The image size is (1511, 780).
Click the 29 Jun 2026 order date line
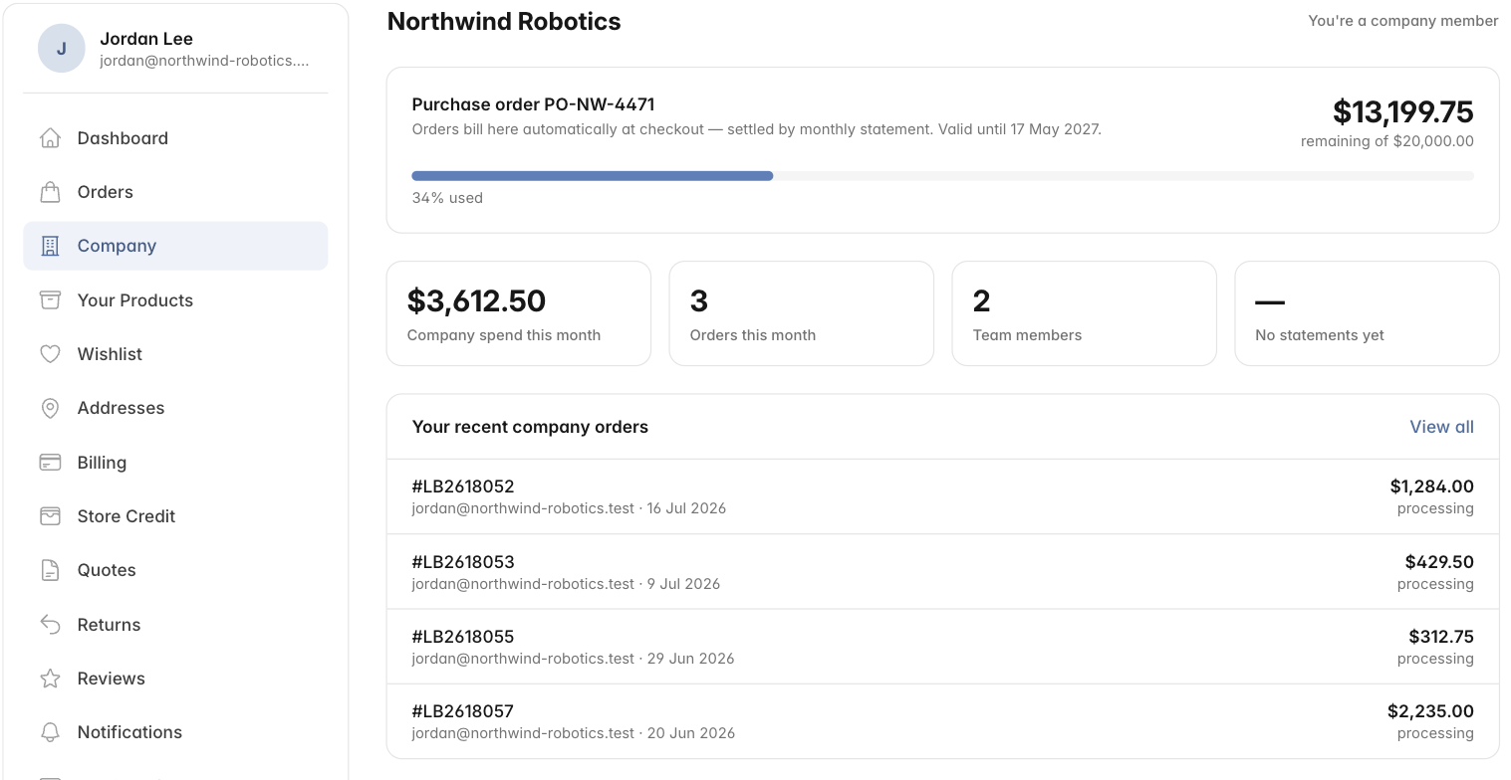[x=573, y=659]
